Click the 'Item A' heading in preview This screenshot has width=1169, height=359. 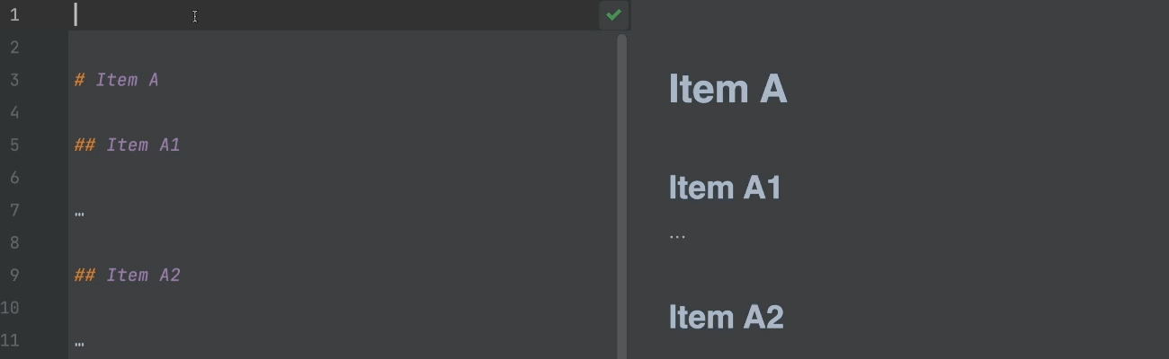point(727,89)
